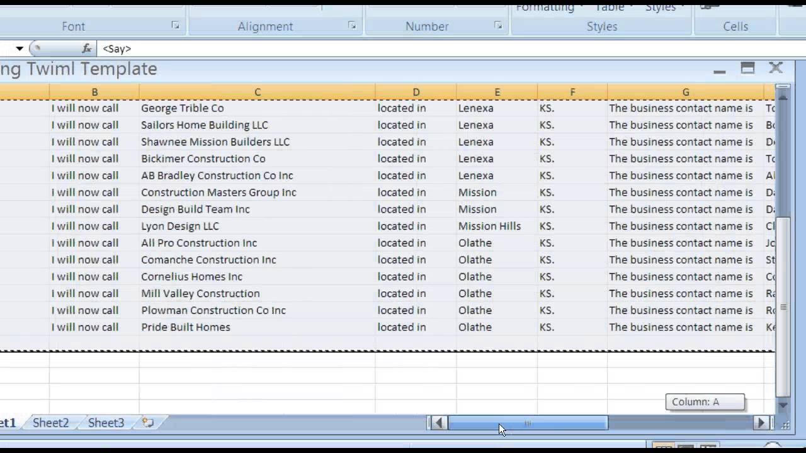Select Mission cell in Design Build Team row

coord(497,210)
